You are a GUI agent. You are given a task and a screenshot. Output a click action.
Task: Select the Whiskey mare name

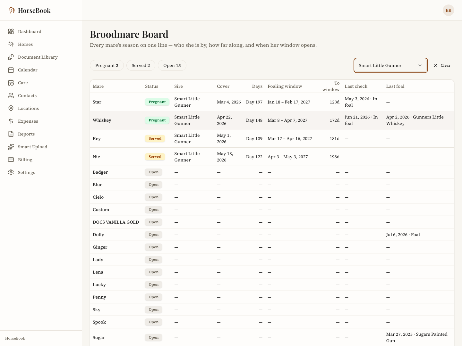pyautogui.click(x=102, y=120)
